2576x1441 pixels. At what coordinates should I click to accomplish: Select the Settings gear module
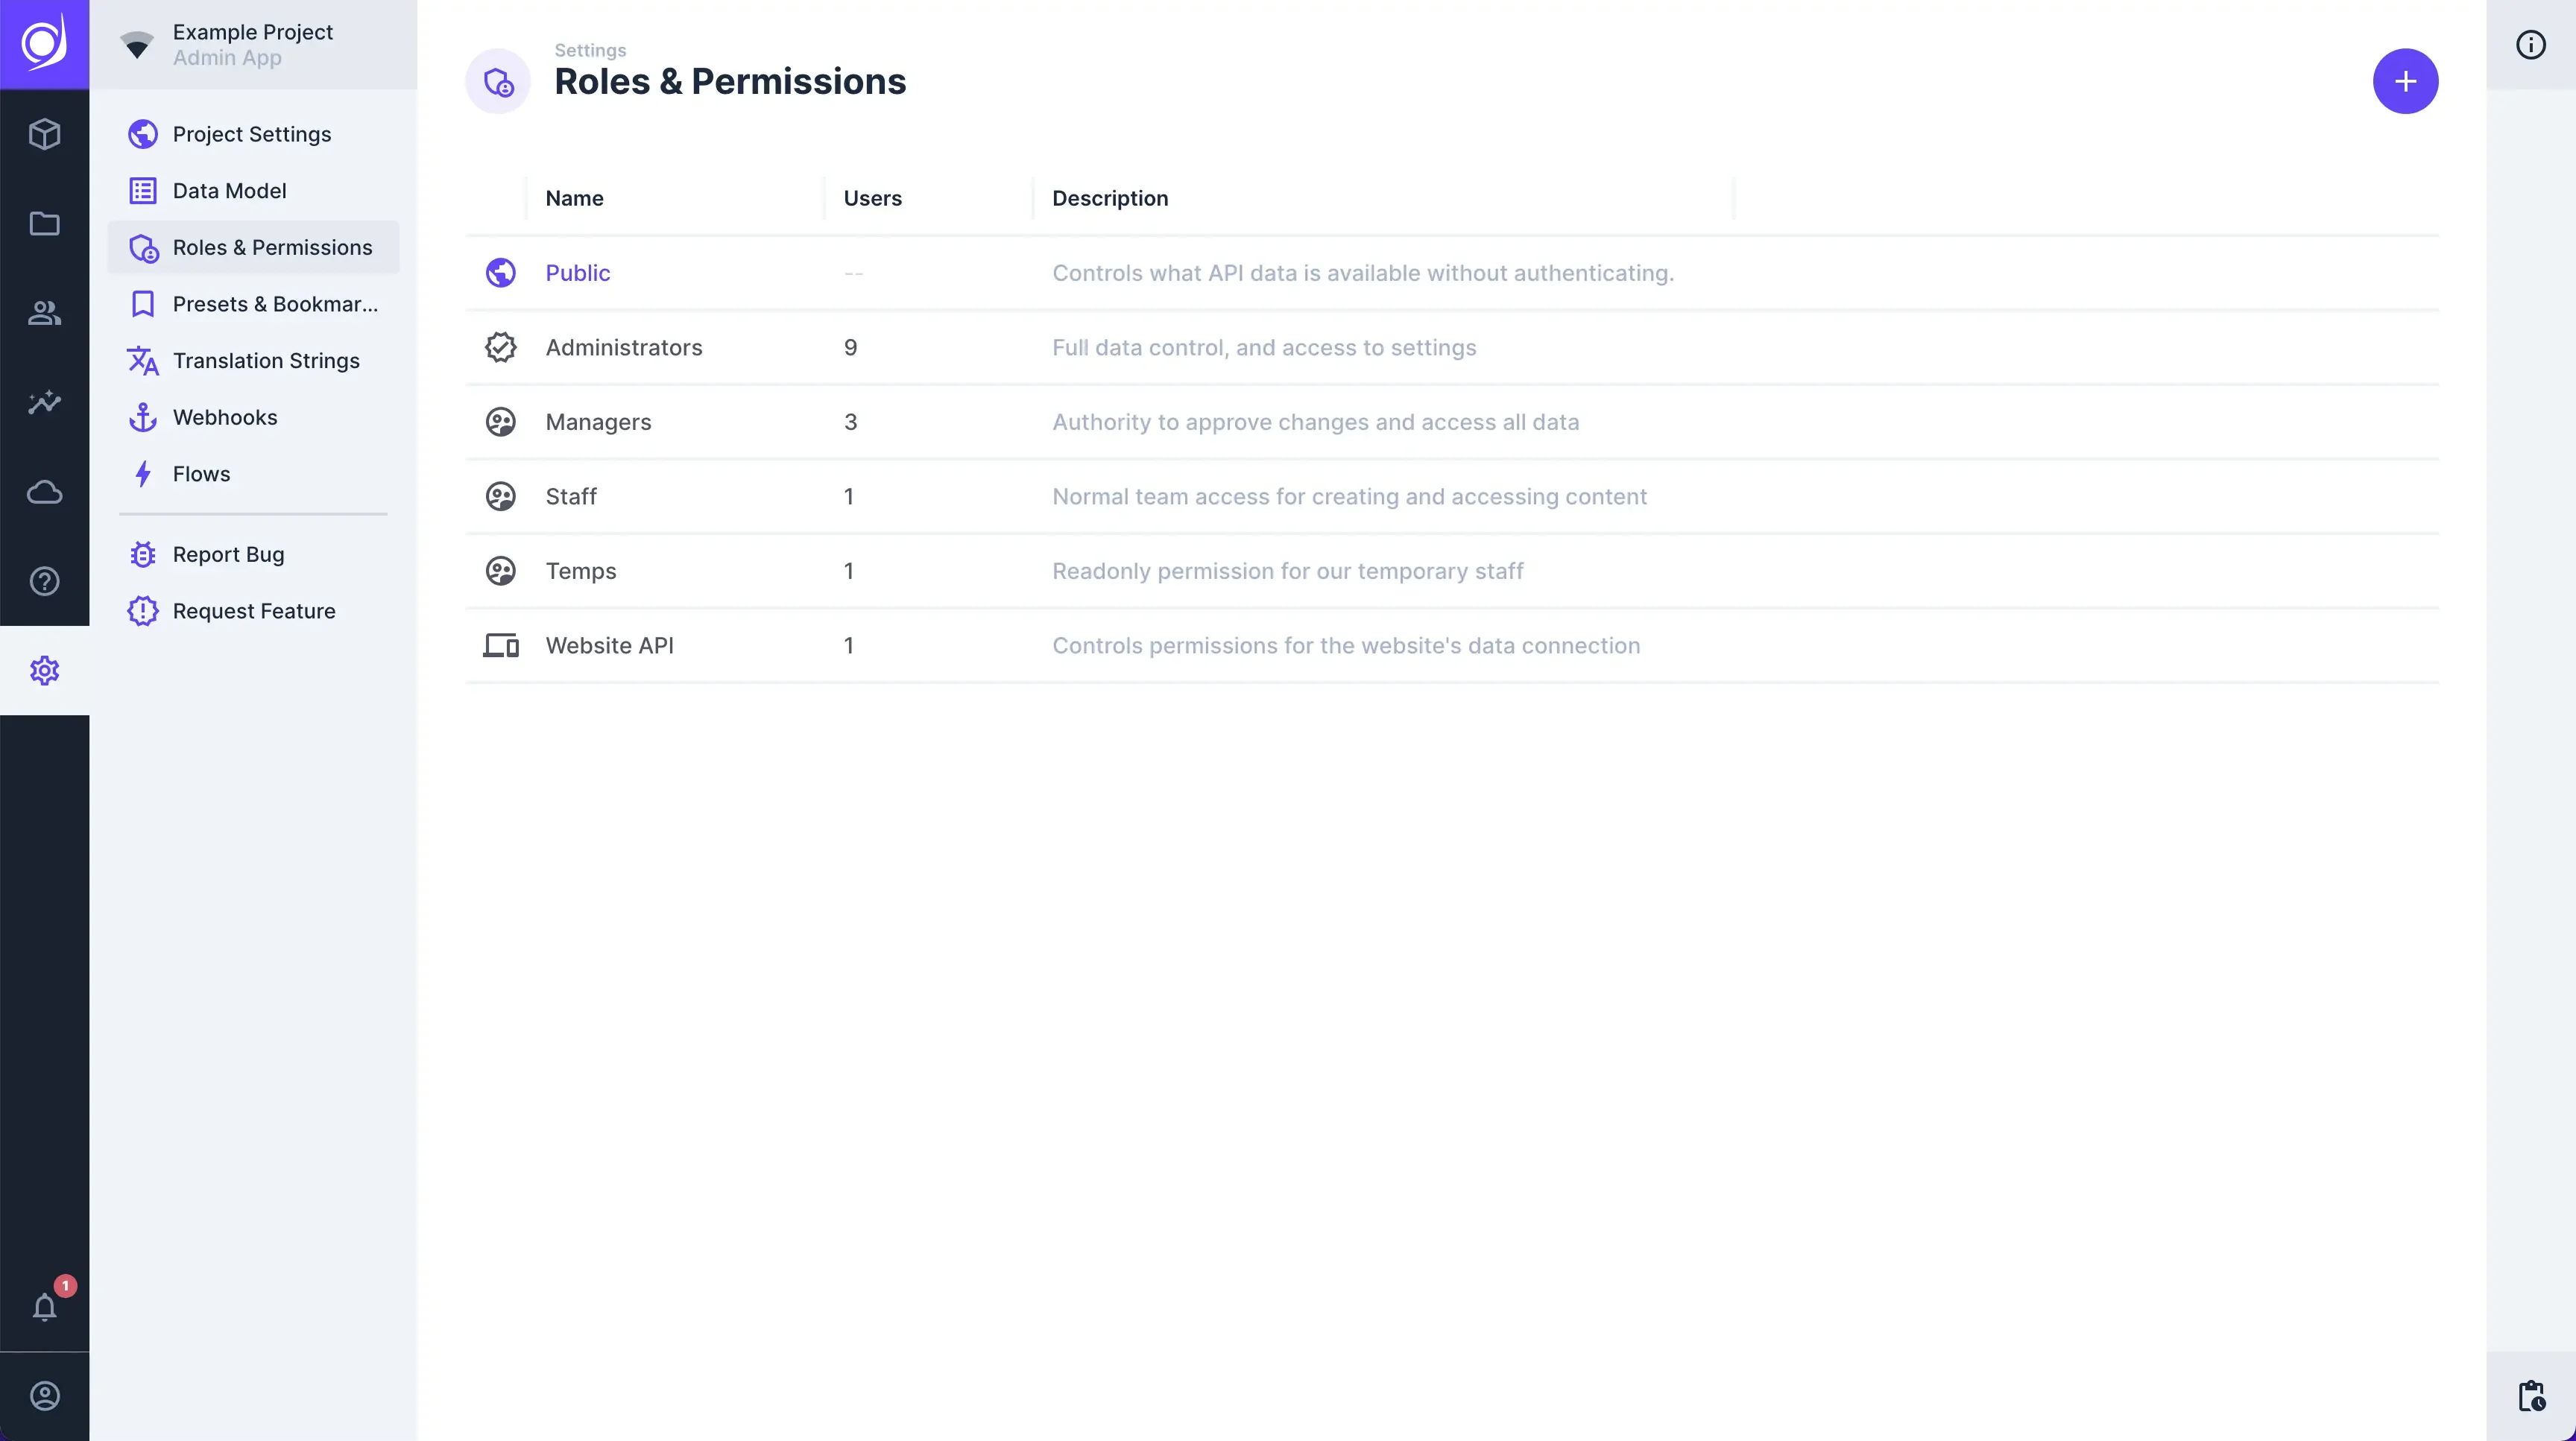click(x=44, y=671)
